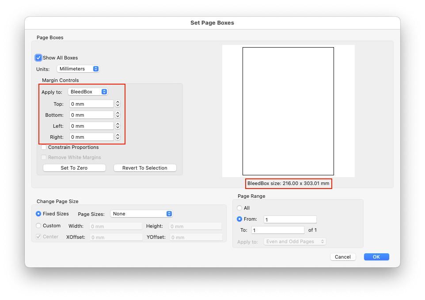Viewport: 425px width, 300px height.
Task: Uncheck the Show All Boxes checkbox
Action: pos(38,58)
